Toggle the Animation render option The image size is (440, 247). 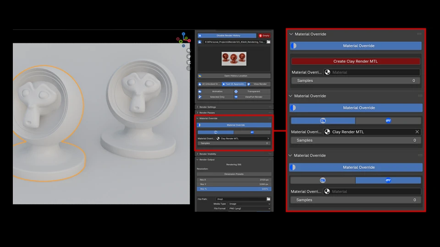point(215,91)
